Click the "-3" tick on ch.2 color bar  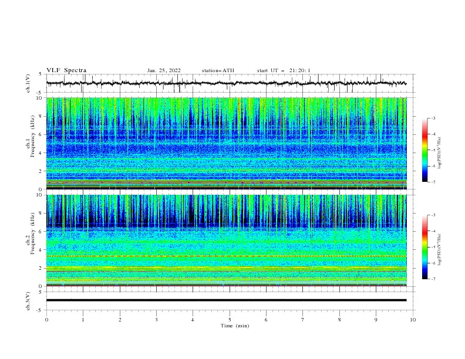[x=433, y=215]
